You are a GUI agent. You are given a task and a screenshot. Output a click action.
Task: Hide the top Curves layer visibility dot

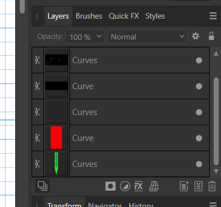199,60
